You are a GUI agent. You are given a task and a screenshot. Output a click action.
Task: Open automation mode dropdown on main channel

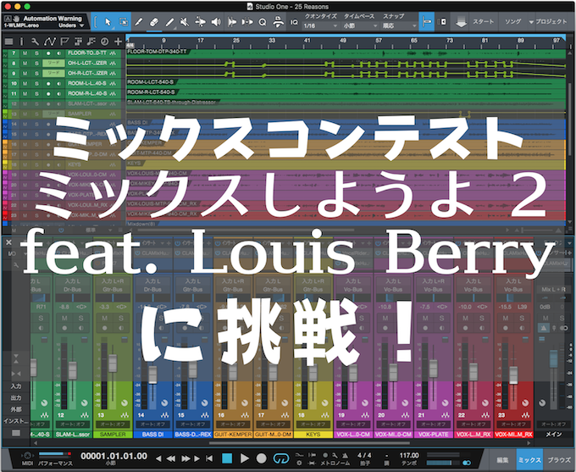pyautogui.click(x=553, y=425)
